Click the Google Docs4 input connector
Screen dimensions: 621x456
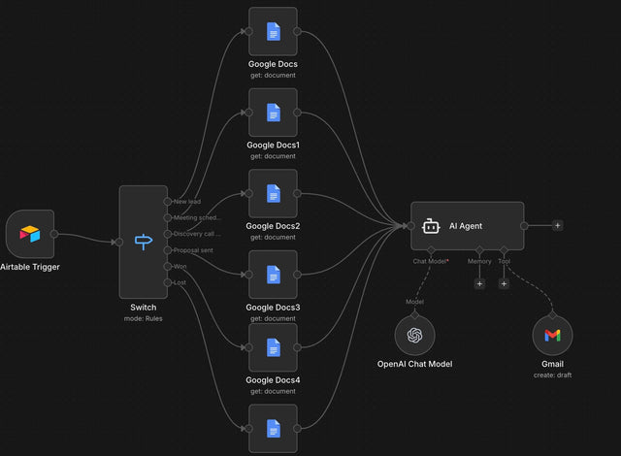(248, 347)
